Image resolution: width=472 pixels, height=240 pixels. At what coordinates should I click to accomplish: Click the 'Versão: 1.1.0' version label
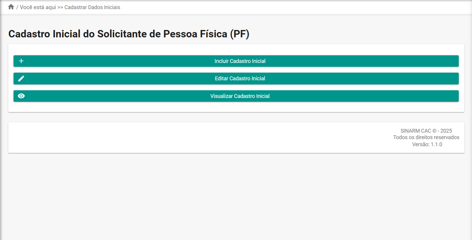click(x=427, y=144)
